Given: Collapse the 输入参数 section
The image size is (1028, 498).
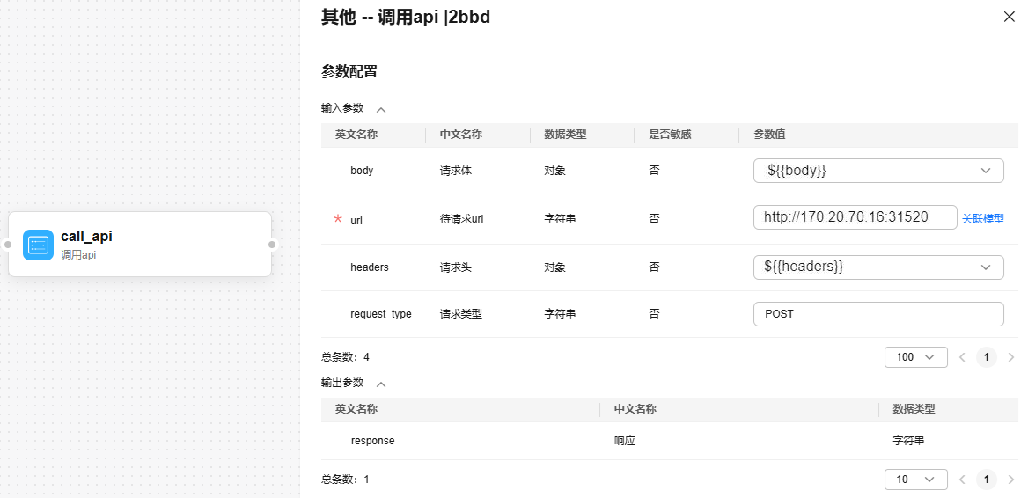Looking at the screenshot, I should click(x=381, y=110).
